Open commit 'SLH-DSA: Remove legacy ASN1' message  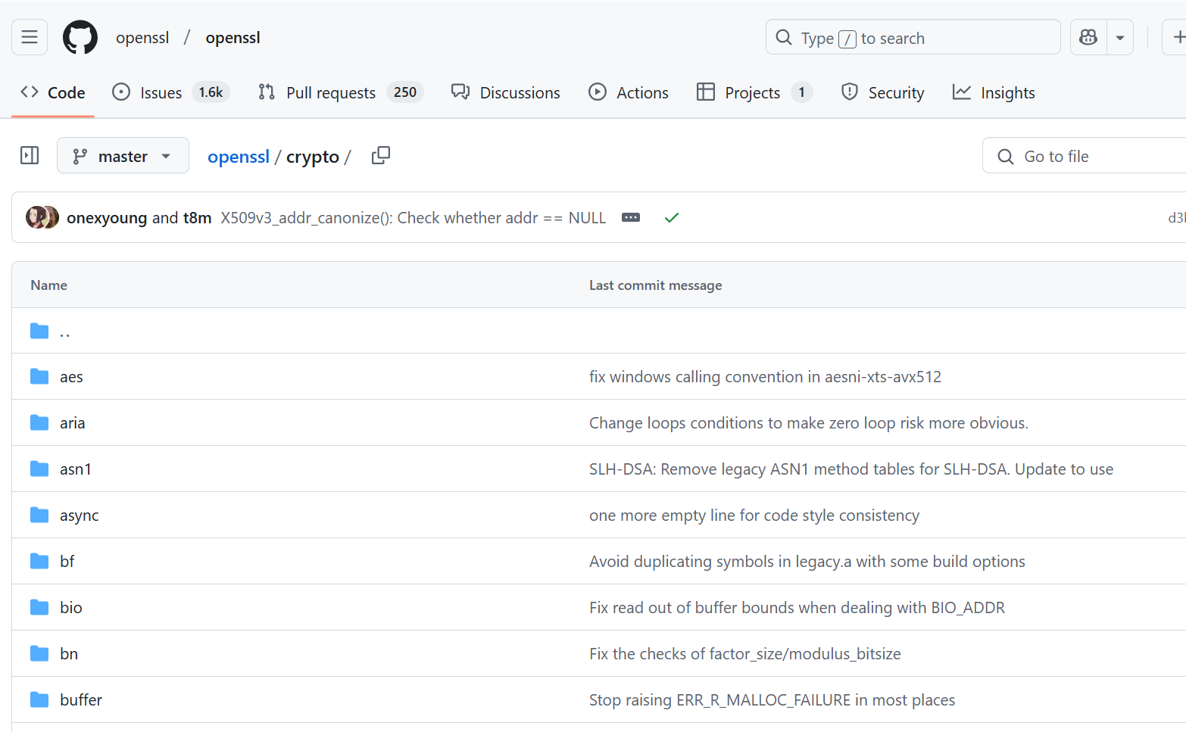(x=851, y=469)
